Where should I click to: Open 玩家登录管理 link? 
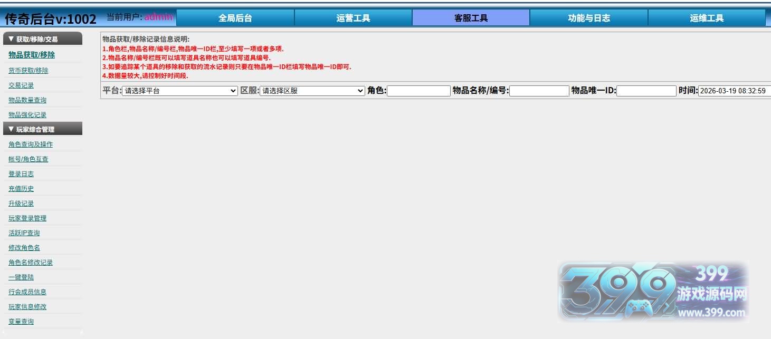coord(27,218)
